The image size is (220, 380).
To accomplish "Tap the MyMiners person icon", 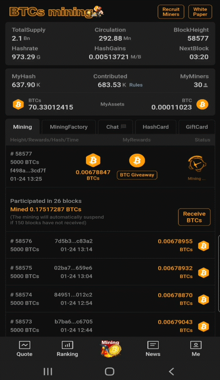I will (x=206, y=85).
